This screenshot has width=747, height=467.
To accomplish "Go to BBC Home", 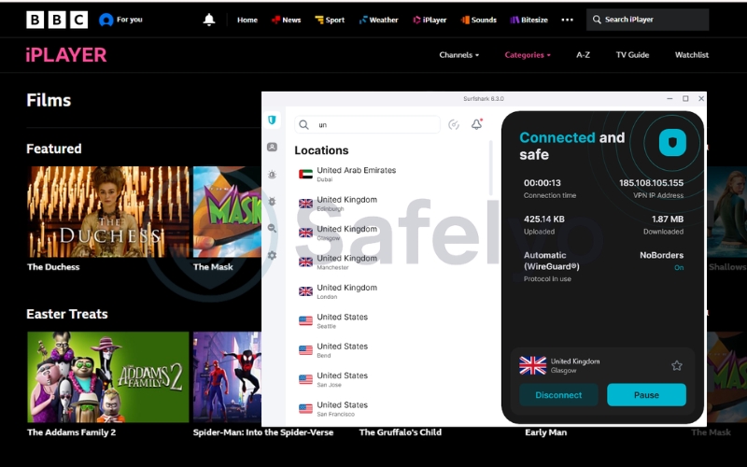I will click(247, 20).
